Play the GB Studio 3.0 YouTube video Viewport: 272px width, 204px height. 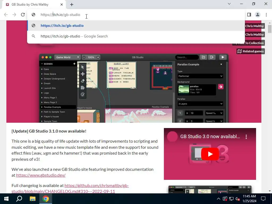click(210, 154)
